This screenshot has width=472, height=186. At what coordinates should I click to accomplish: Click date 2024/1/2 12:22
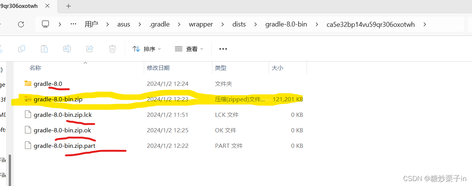[x=168, y=146]
